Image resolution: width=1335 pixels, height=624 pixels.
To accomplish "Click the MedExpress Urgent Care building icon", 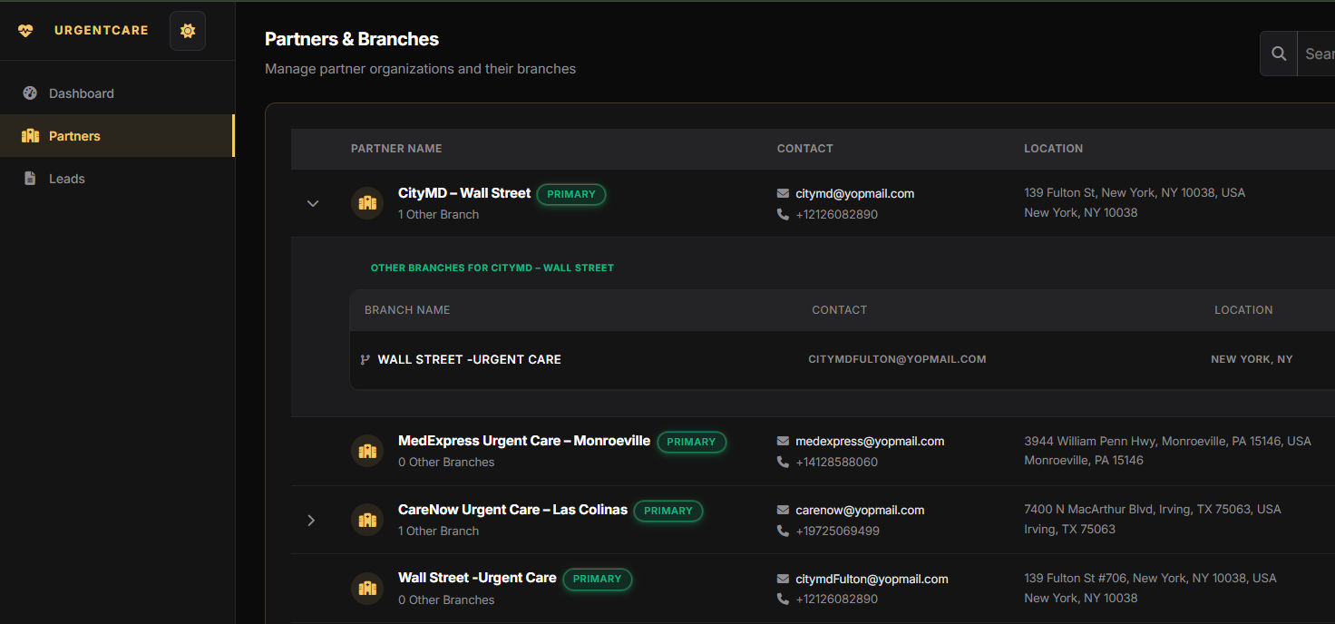I will (367, 451).
